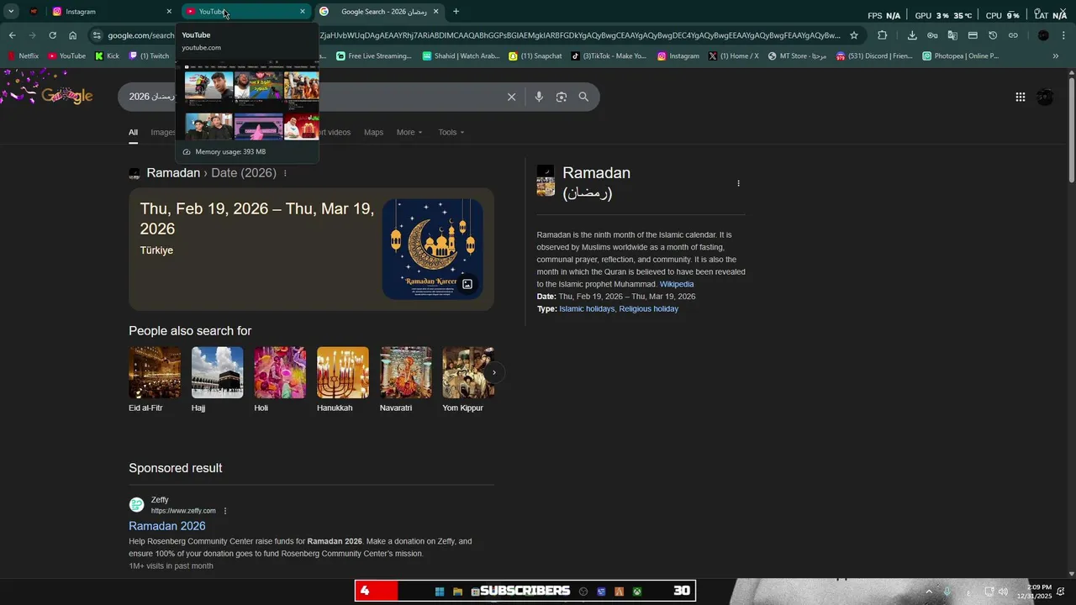Open the notification bell in system tray

[1061, 592]
